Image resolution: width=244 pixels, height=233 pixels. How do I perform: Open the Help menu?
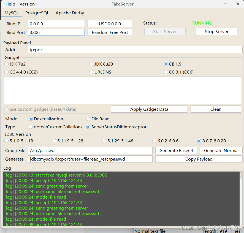click(x=10, y=4)
